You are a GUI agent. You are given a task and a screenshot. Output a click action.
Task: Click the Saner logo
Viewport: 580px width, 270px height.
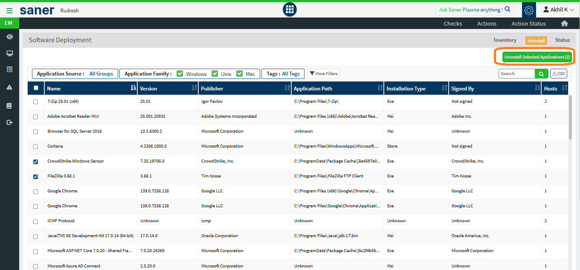point(37,10)
